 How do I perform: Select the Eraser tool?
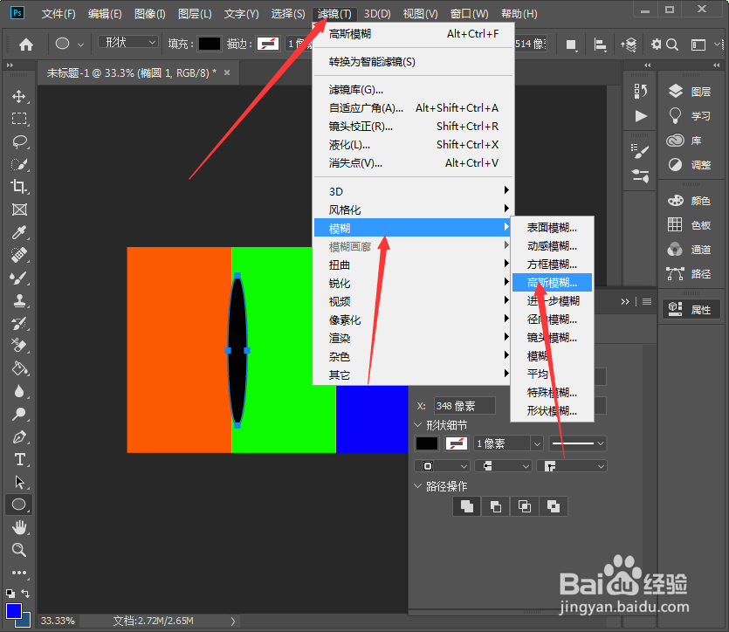19,346
